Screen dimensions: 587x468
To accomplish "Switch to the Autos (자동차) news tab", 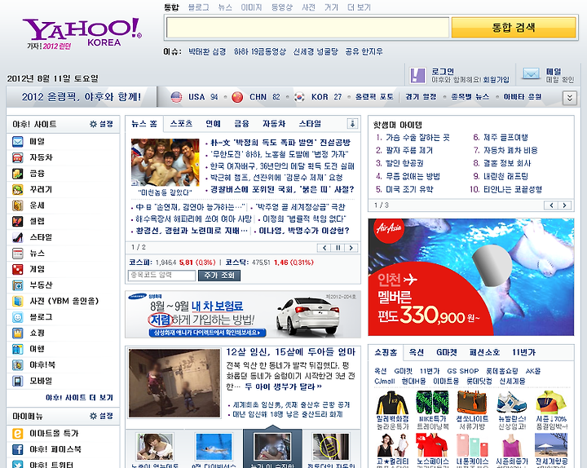I will click(274, 124).
